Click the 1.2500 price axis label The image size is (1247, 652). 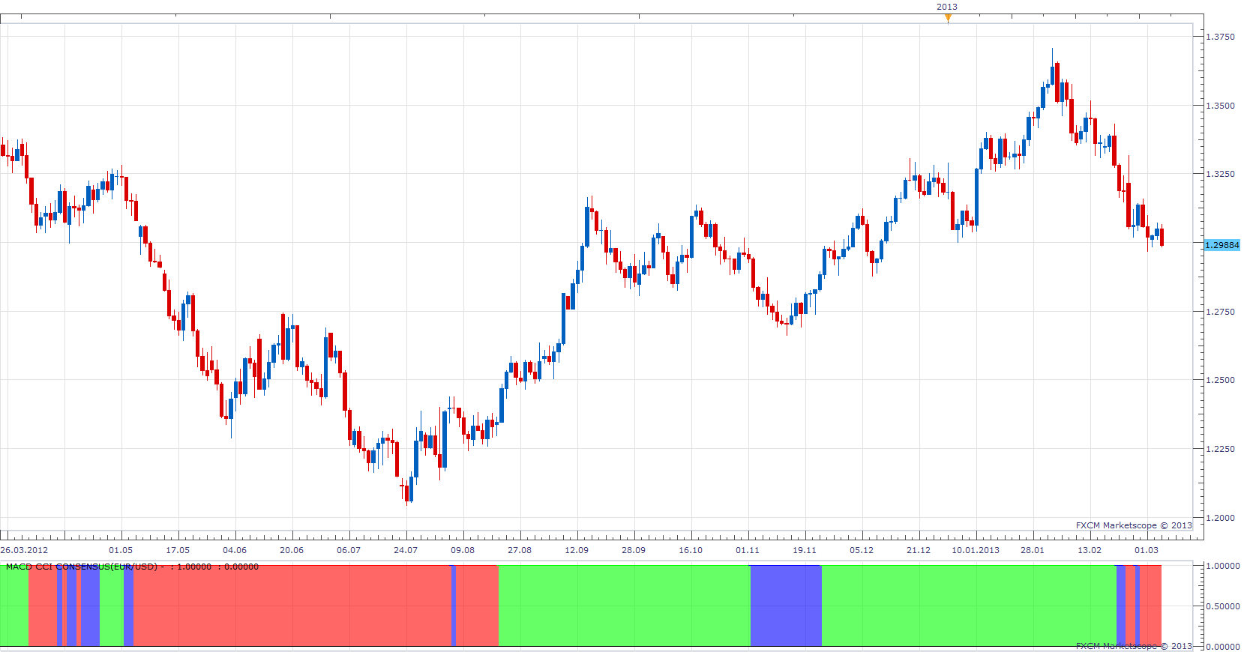(x=1220, y=380)
